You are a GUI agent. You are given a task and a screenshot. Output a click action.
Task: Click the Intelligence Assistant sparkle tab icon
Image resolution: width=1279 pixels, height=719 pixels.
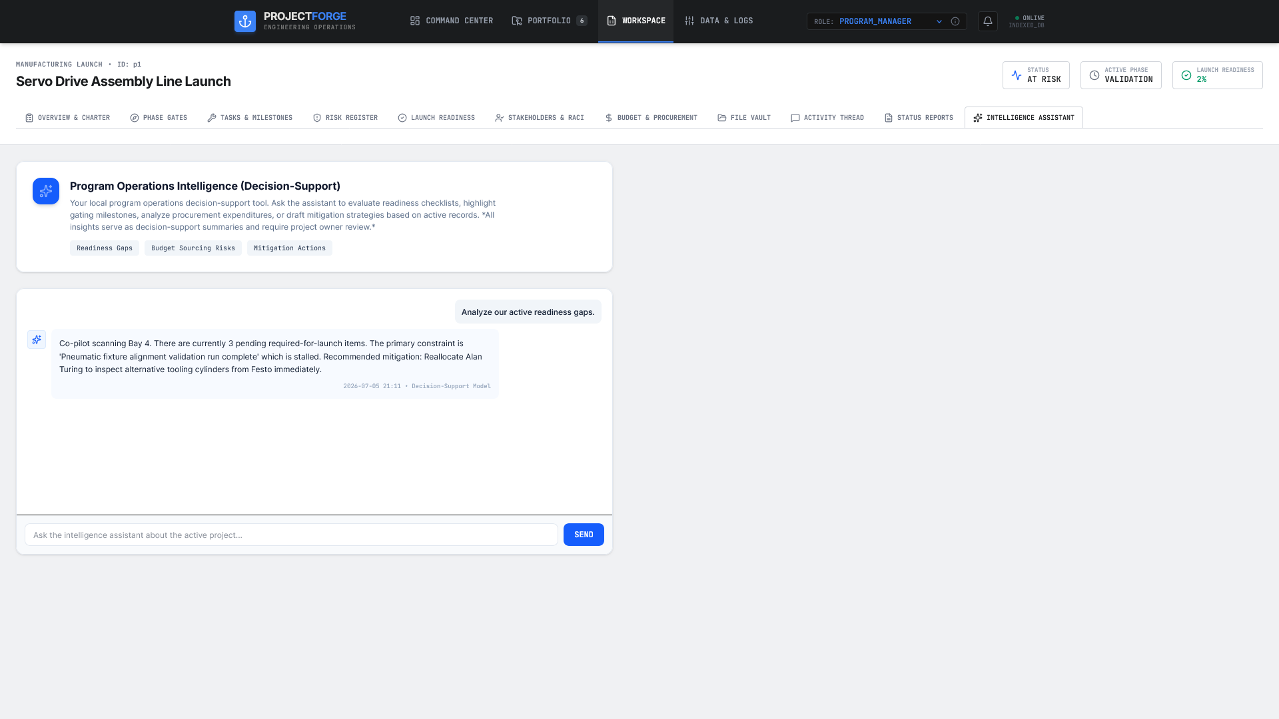pos(978,118)
